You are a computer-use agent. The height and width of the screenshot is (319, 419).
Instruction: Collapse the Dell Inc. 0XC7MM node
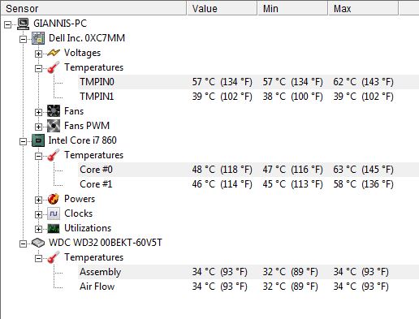pos(24,39)
